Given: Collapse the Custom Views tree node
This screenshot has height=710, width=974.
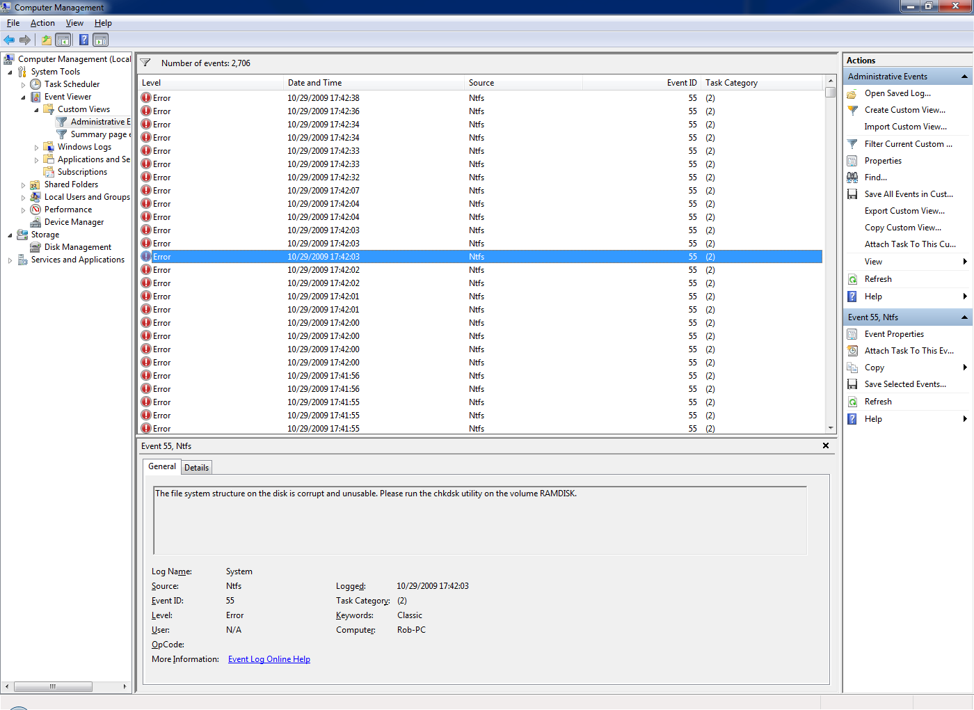Looking at the screenshot, I should click(36, 110).
